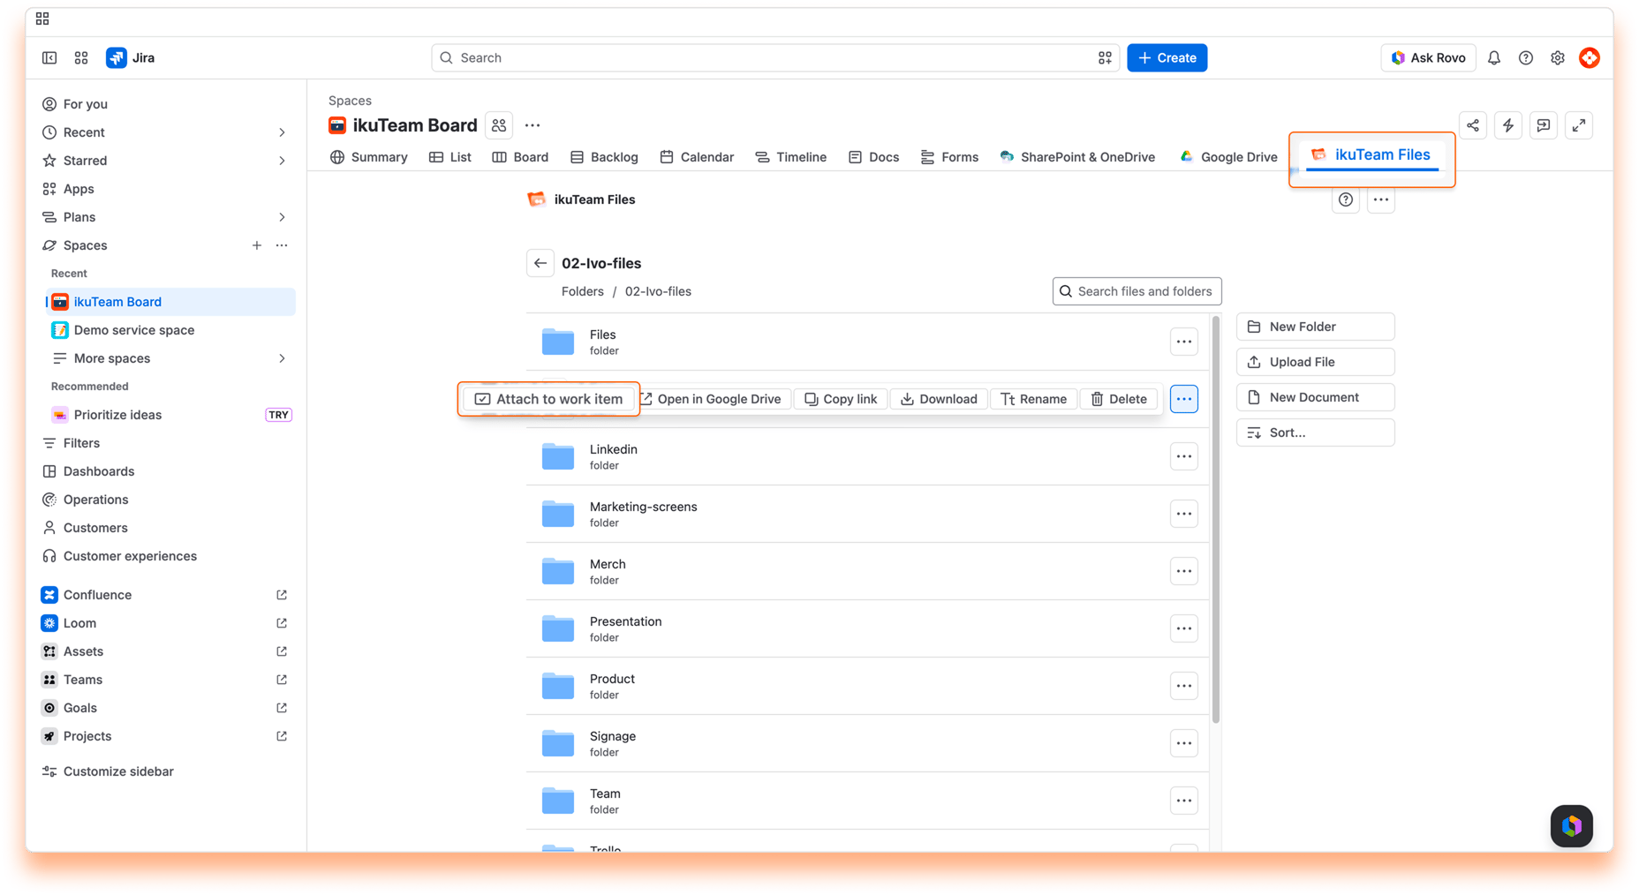Click the share icon for the board
This screenshot has height=895, width=1639.
click(x=1473, y=125)
